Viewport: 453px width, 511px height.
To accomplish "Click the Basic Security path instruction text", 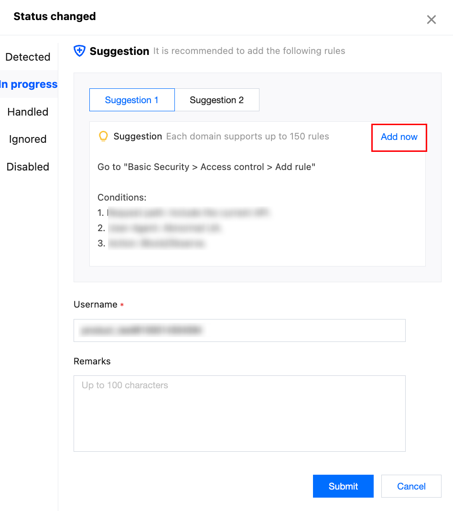I will 206,167.
